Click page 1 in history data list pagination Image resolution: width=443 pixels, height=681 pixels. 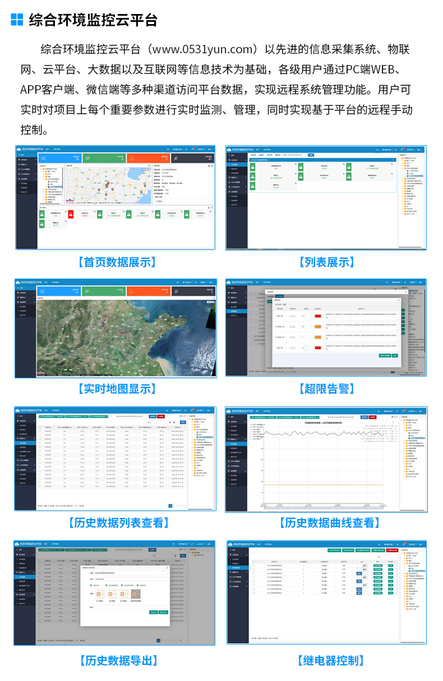tap(171, 506)
